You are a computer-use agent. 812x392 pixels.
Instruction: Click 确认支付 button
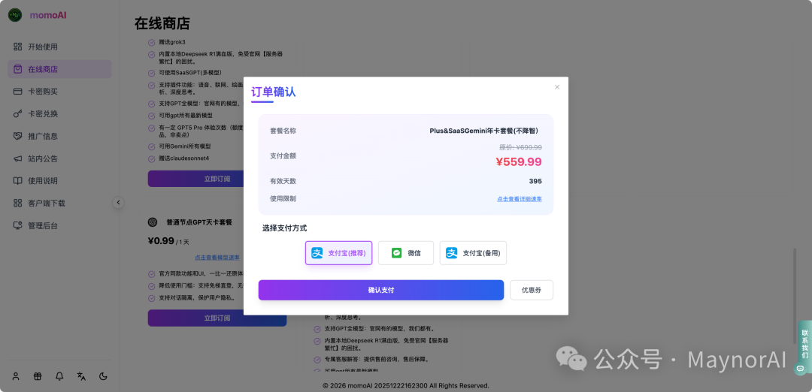(381, 290)
